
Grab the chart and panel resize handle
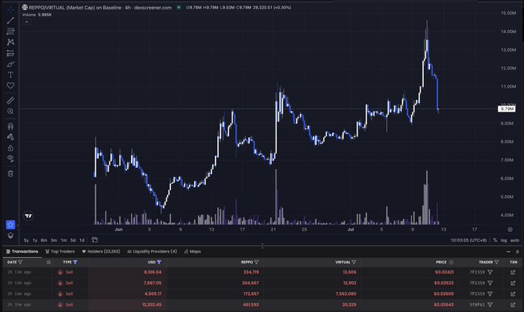pos(262,246)
